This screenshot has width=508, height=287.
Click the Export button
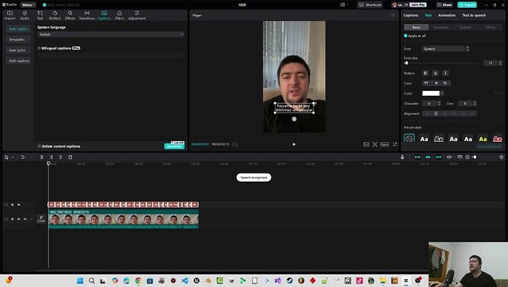tap(466, 5)
